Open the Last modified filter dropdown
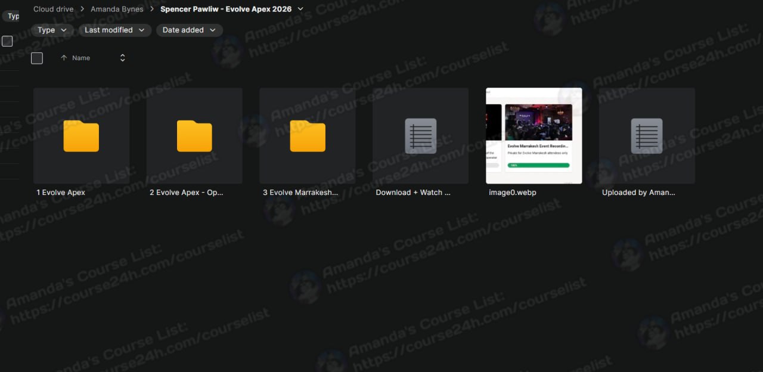The width and height of the screenshot is (763, 372). click(x=114, y=30)
